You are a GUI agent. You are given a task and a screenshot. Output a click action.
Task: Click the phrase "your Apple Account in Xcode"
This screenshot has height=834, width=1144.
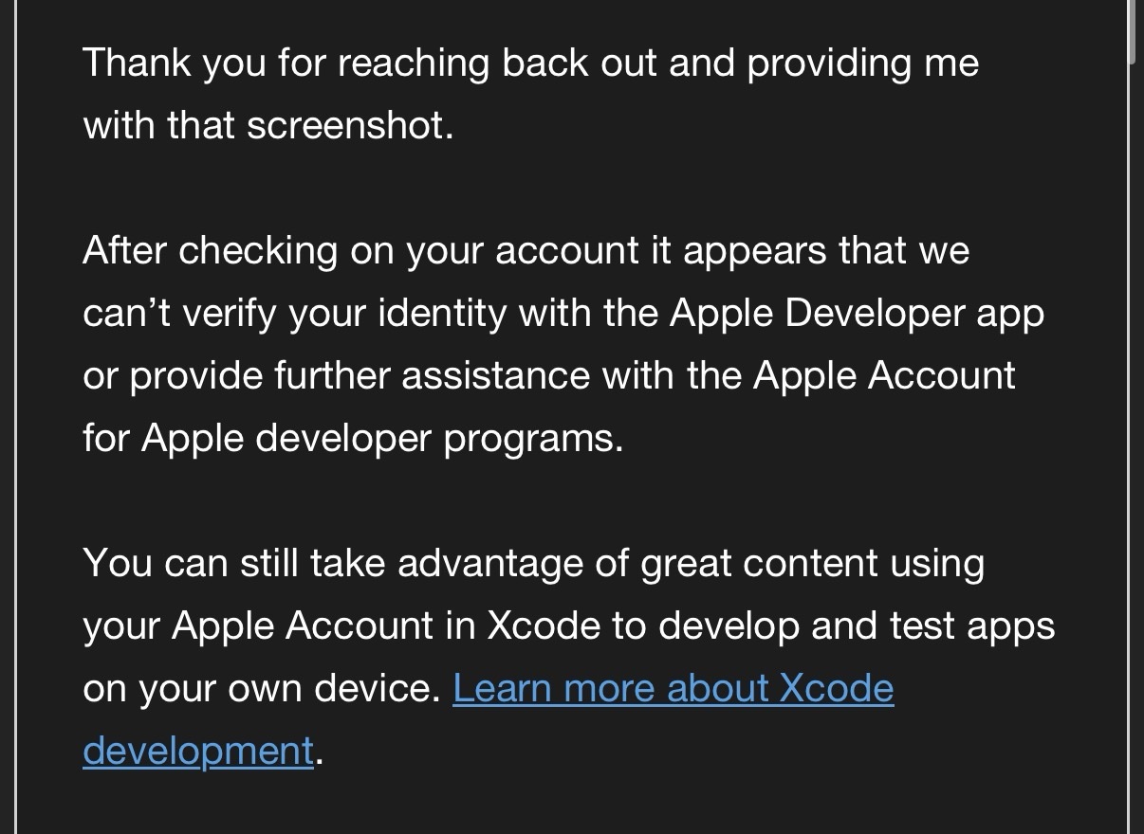[x=341, y=626]
